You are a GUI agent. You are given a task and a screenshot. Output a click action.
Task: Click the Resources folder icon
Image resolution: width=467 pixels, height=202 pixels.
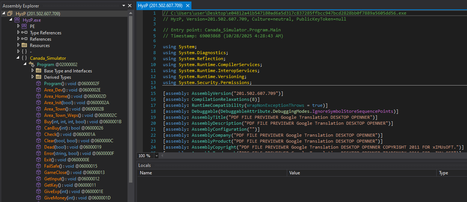pyautogui.click(x=24, y=46)
